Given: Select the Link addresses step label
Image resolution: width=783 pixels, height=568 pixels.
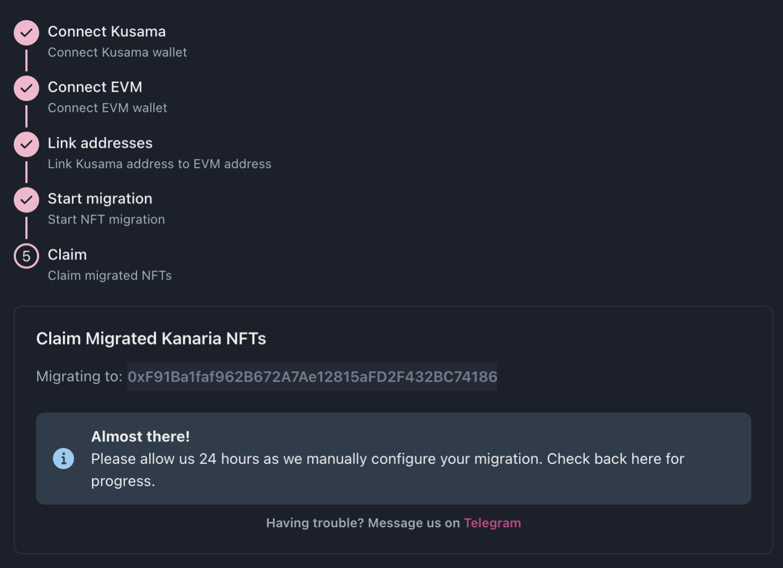Looking at the screenshot, I should point(100,143).
